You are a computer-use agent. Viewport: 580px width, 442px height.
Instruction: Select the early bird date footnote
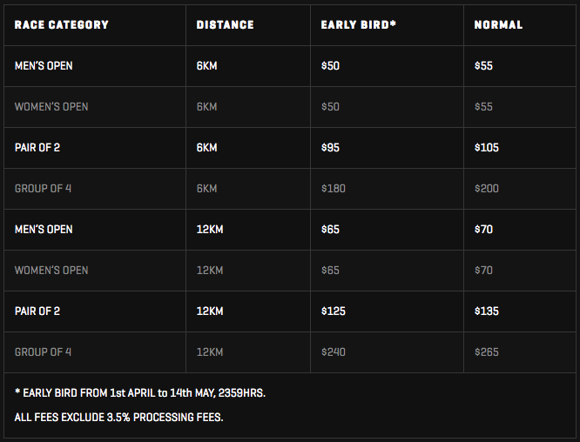click(x=140, y=393)
